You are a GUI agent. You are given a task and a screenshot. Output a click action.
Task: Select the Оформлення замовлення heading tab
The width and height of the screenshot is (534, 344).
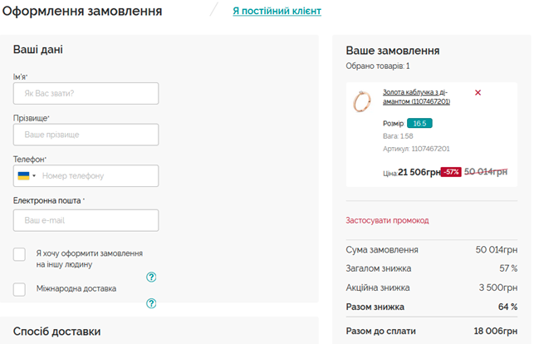82,11
